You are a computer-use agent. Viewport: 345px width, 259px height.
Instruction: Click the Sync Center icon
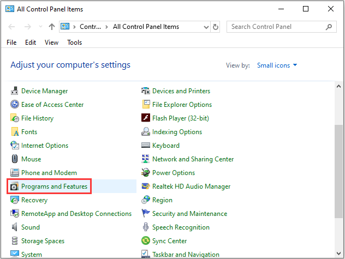(x=145, y=240)
